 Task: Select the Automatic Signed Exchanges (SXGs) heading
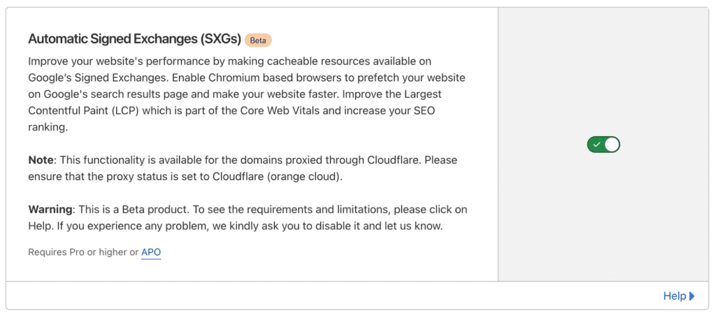click(x=134, y=39)
